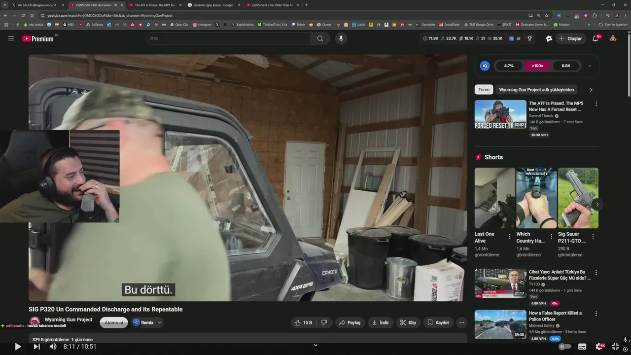Switch to sarsılmaz iğne kazası Google tab
631x355 pixels.
pyautogui.click(x=213, y=5)
